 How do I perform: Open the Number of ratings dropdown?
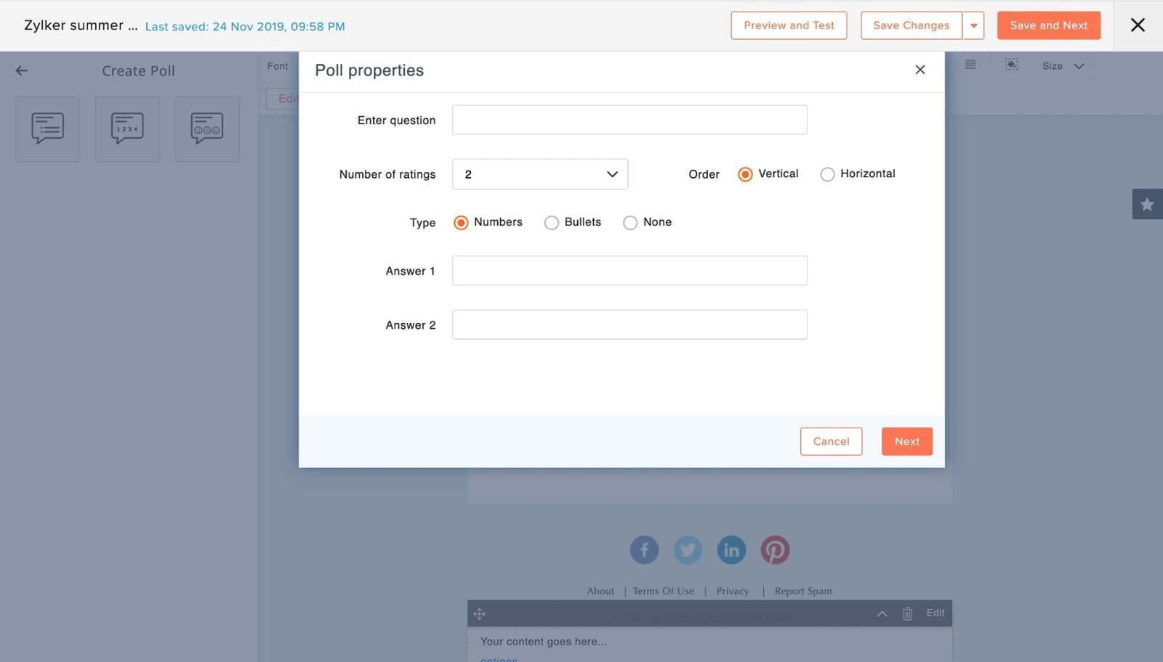pos(539,174)
